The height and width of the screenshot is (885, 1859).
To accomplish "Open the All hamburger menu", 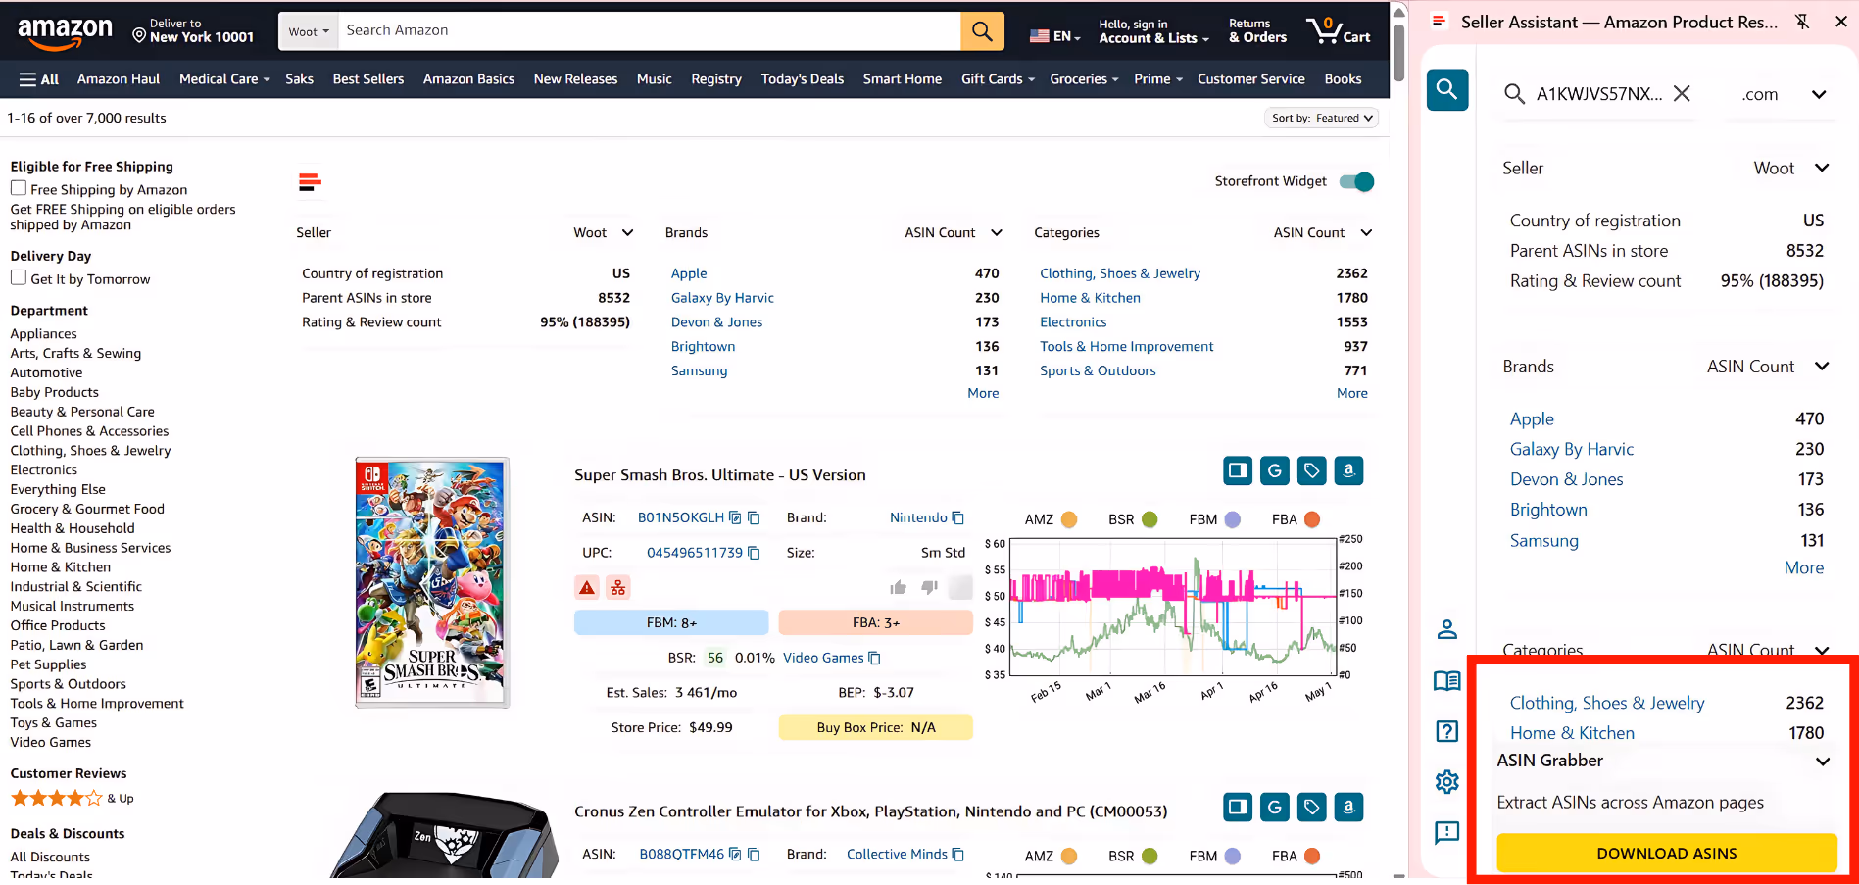I will pos(39,79).
